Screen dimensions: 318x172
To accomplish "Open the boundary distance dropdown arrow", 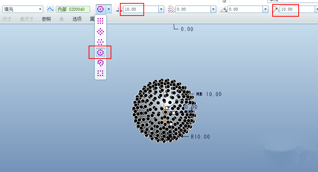I will 213,9.
